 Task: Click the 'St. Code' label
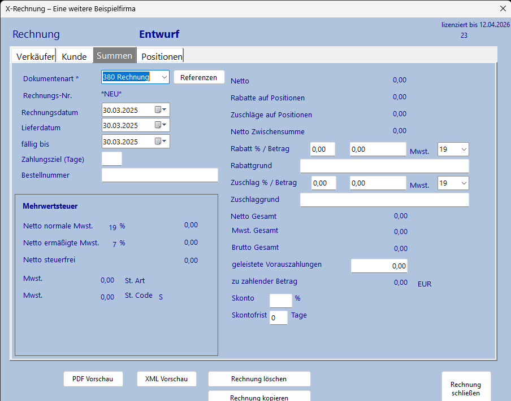click(138, 296)
